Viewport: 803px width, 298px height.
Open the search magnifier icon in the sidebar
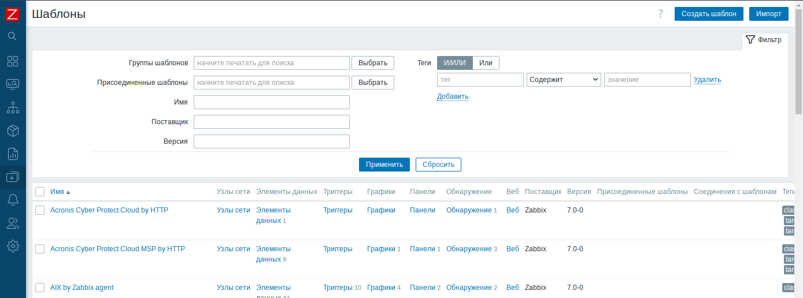pos(13,36)
